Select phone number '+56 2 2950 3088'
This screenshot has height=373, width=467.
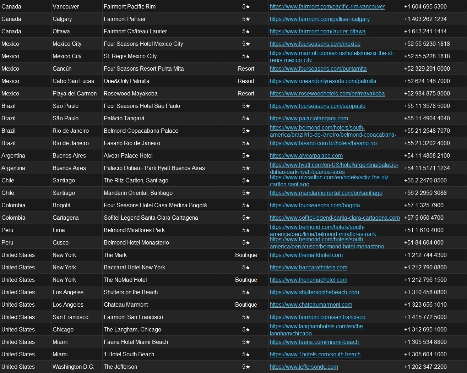coord(425,193)
